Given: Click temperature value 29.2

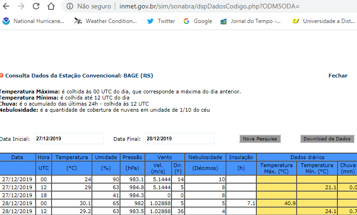Looking at the screenshot, I should point(85,211).
